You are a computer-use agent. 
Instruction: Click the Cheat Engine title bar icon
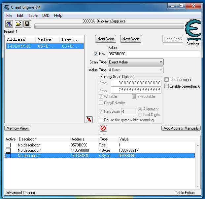point(7,7)
